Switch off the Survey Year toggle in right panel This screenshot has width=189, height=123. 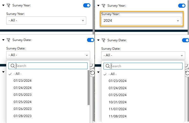click(182, 5)
